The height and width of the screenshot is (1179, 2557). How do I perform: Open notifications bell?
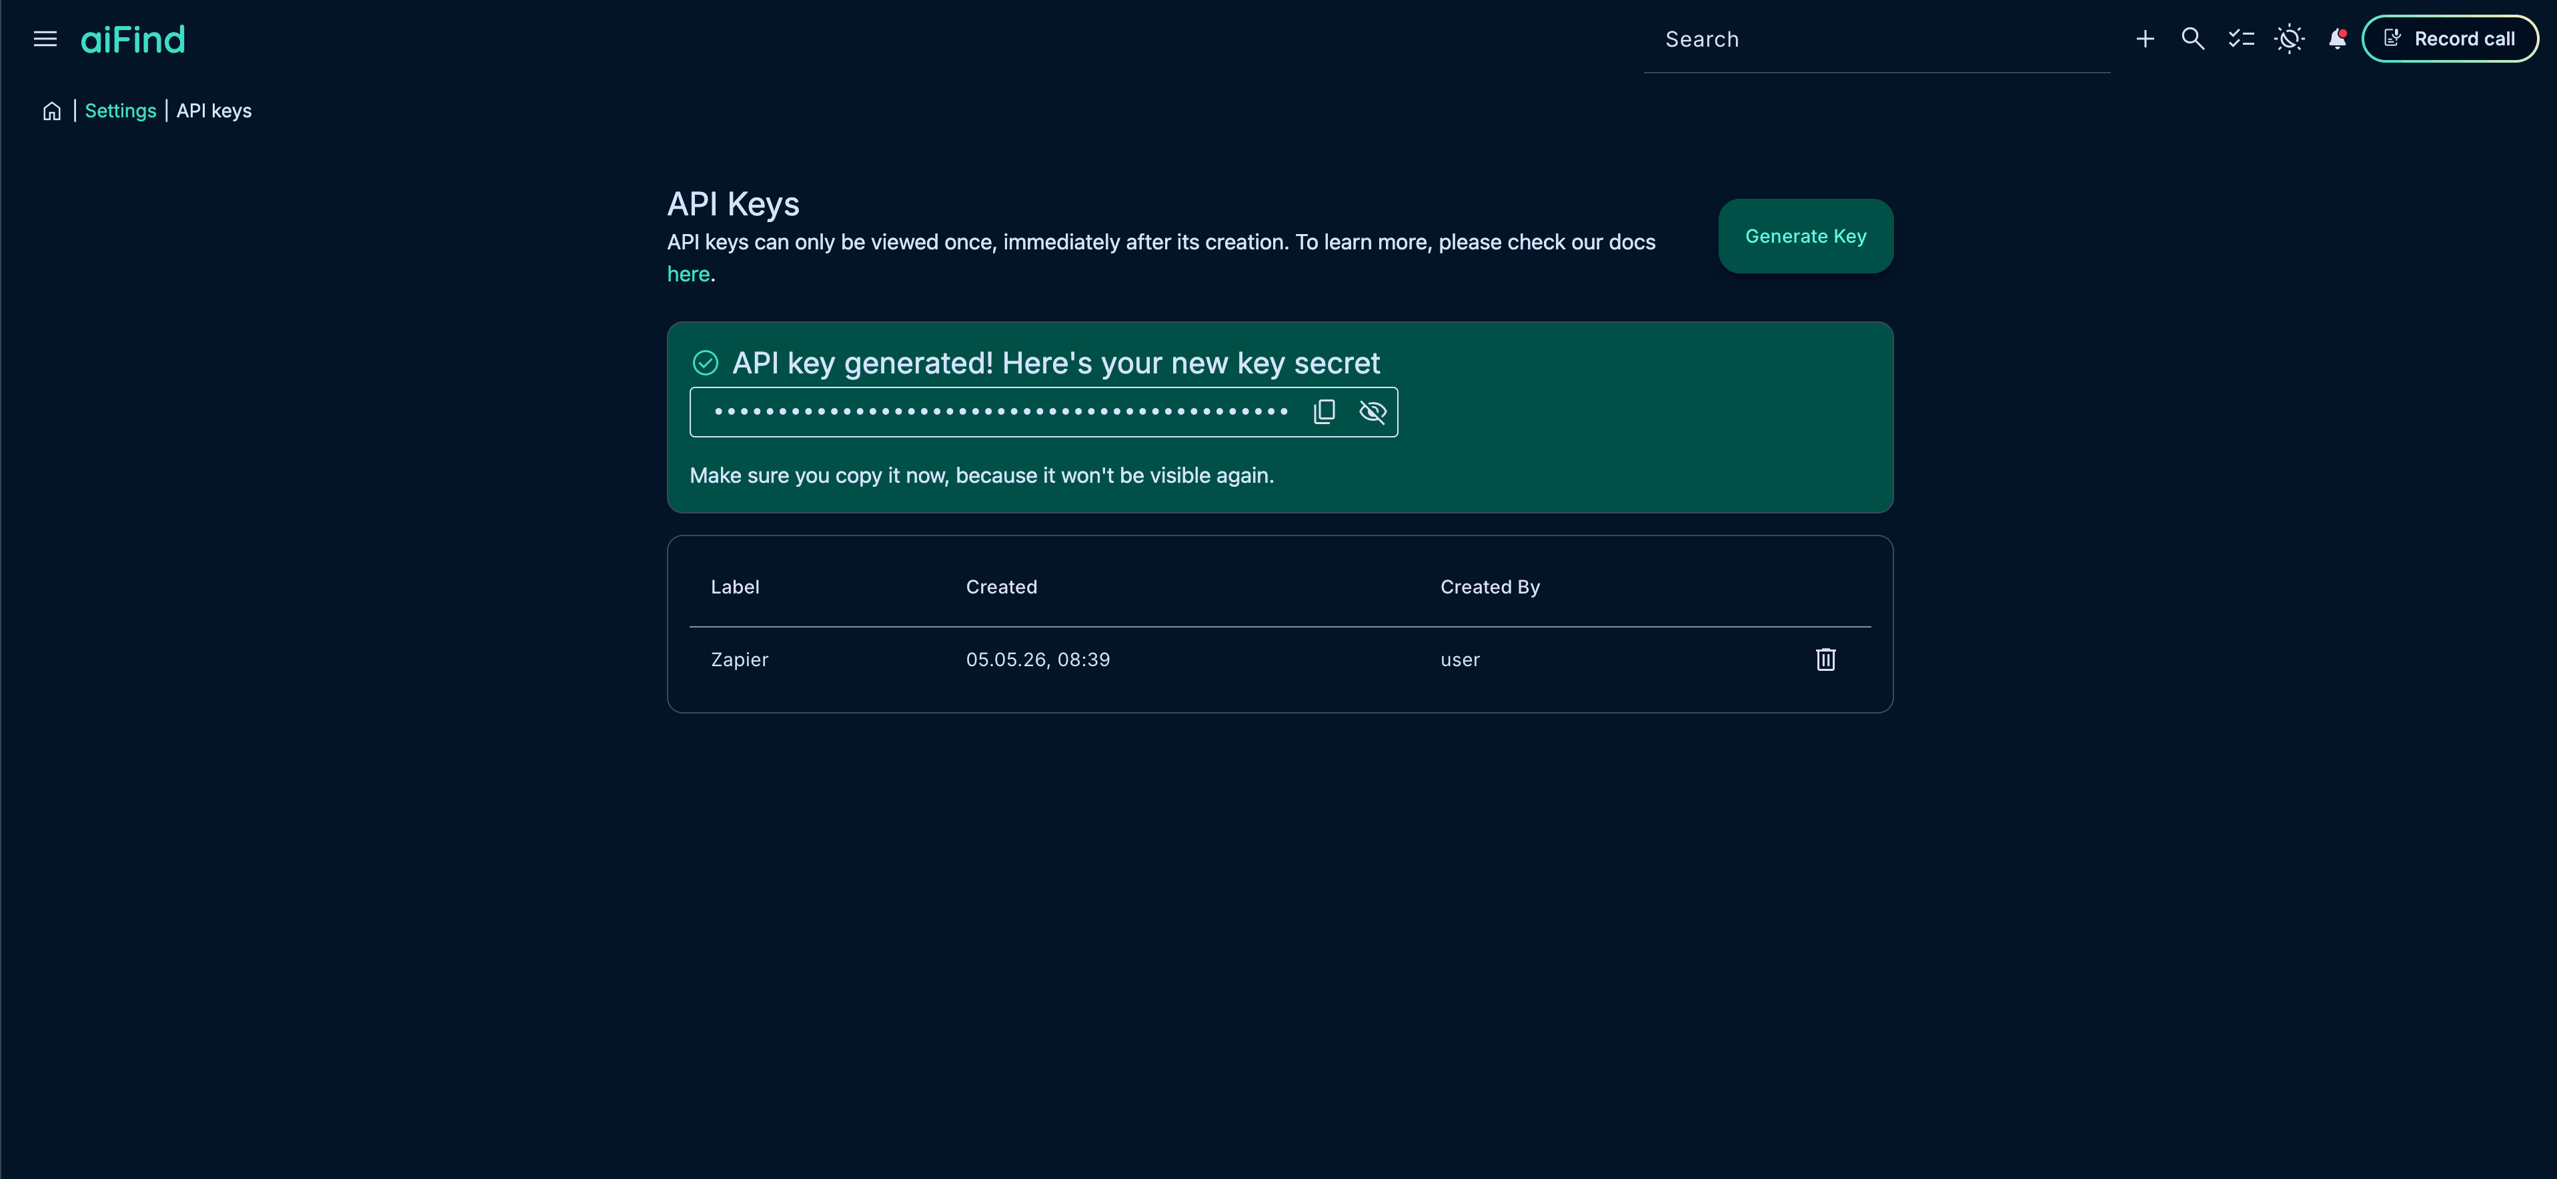2338,39
